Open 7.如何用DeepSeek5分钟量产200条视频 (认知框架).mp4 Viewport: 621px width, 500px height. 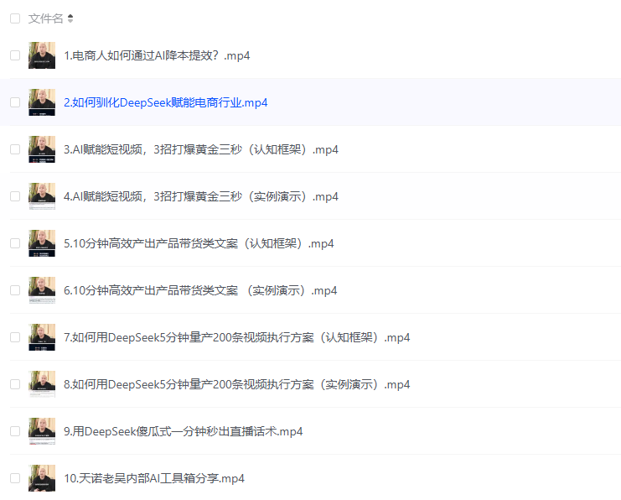click(x=237, y=337)
